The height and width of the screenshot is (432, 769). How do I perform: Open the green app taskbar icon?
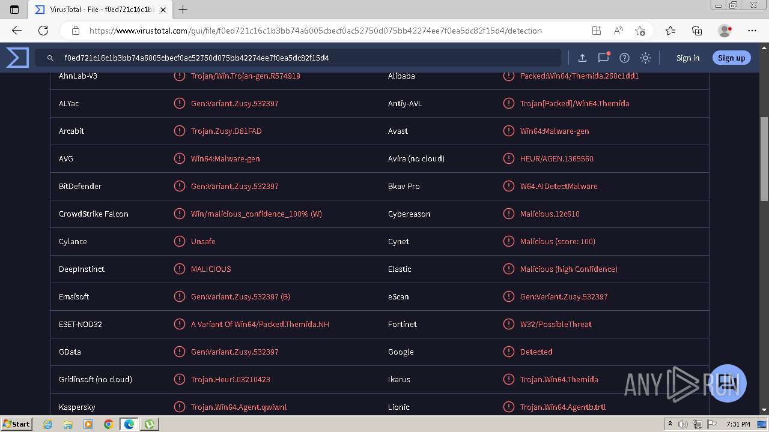tap(150, 424)
